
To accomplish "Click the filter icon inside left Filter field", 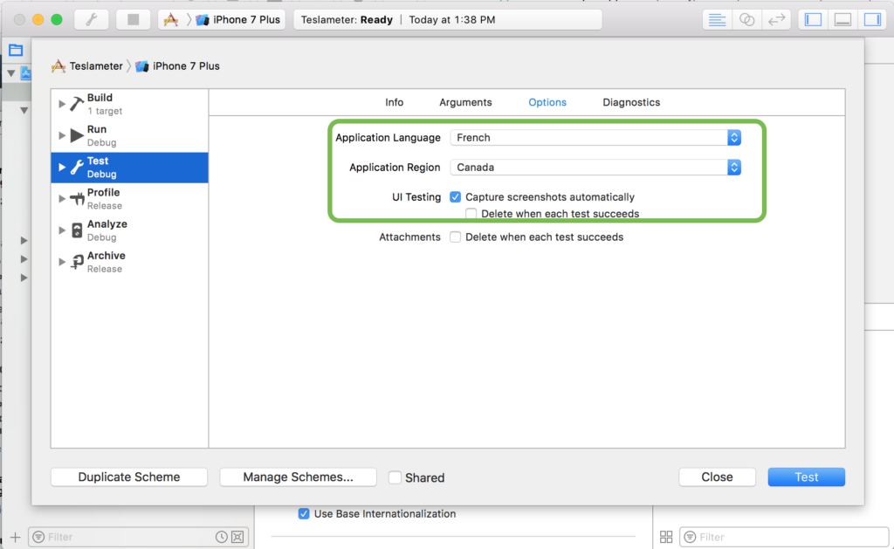I will (38, 537).
